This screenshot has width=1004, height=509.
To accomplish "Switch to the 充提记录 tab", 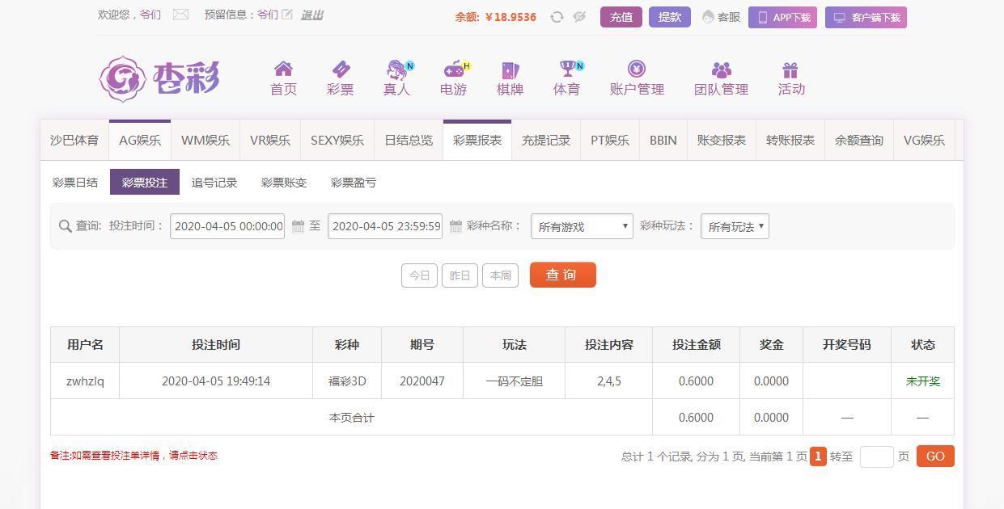I will click(x=546, y=141).
